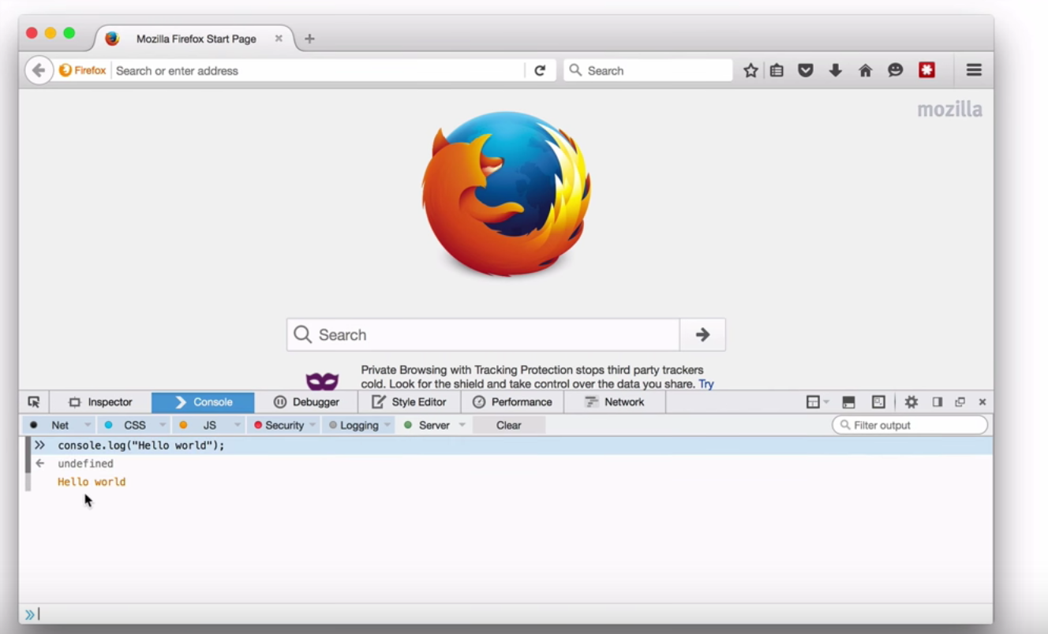Open the Downloads arrow icon
The height and width of the screenshot is (634, 1048).
click(835, 70)
